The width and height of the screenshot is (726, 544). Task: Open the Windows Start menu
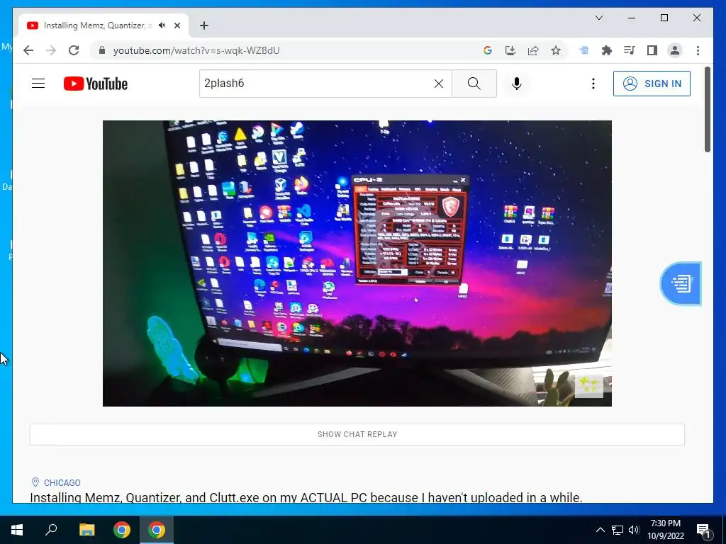tap(17, 530)
